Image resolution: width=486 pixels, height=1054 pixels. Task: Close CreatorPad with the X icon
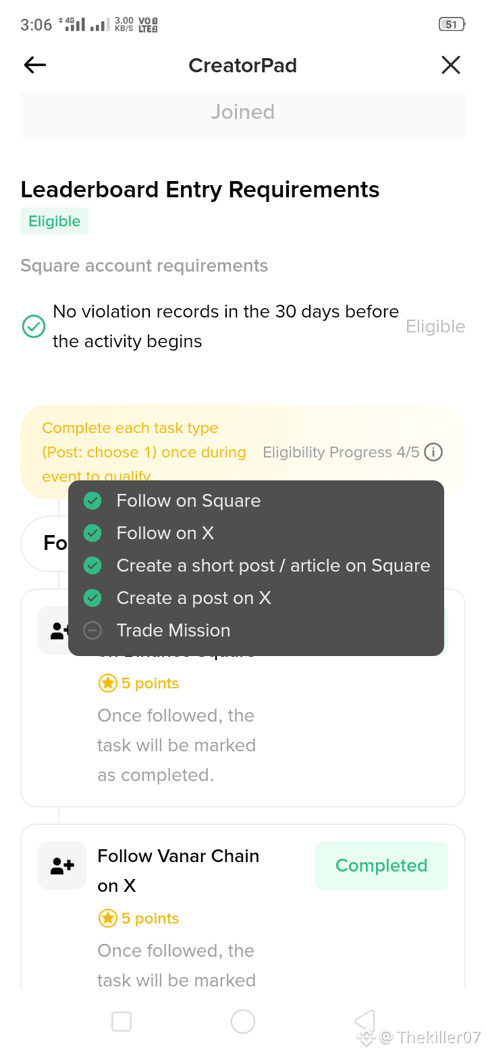450,65
